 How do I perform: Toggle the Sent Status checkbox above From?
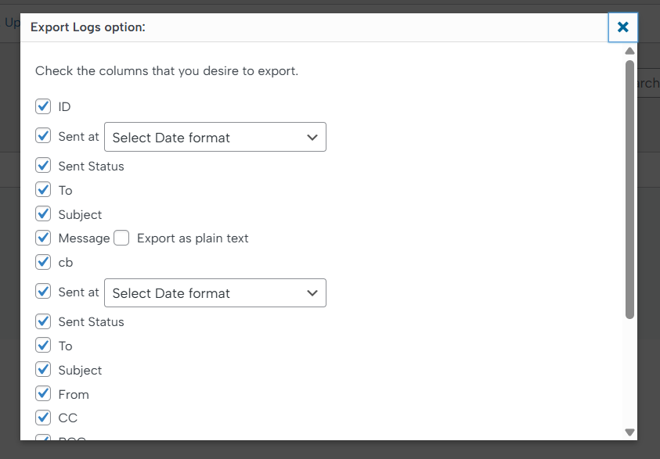(43, 321)
